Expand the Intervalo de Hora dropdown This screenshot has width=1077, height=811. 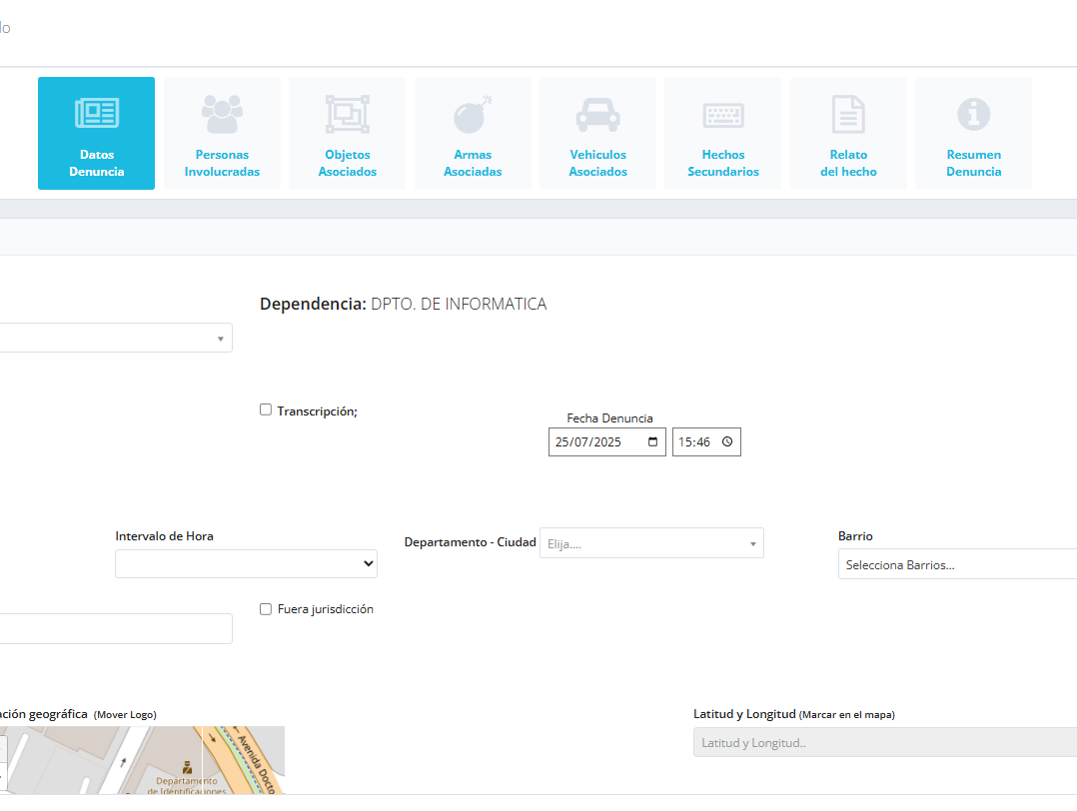coord(246,564)
